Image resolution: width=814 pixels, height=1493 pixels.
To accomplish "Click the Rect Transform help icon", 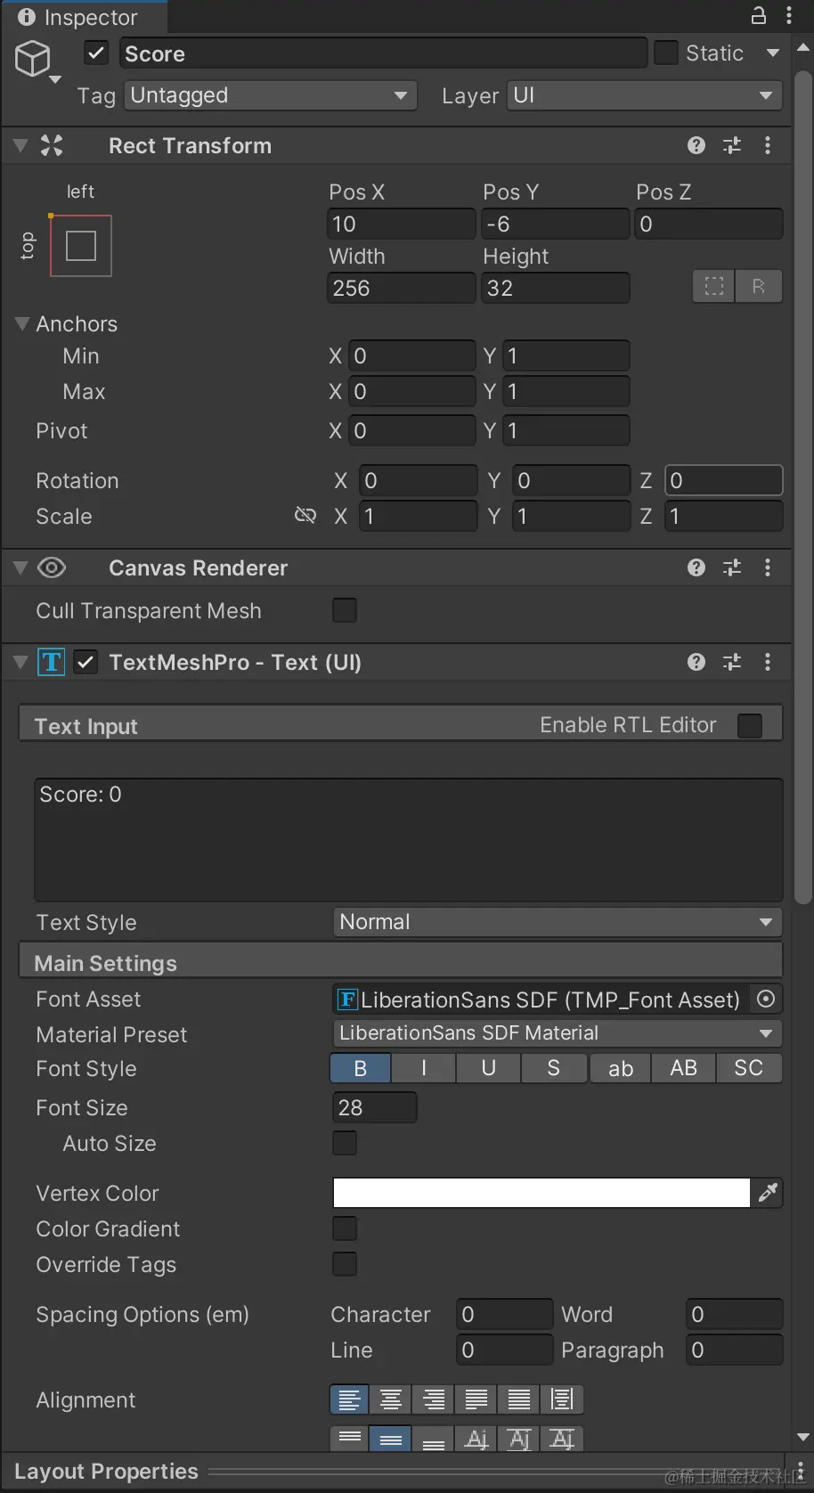I will coord(696,146).
